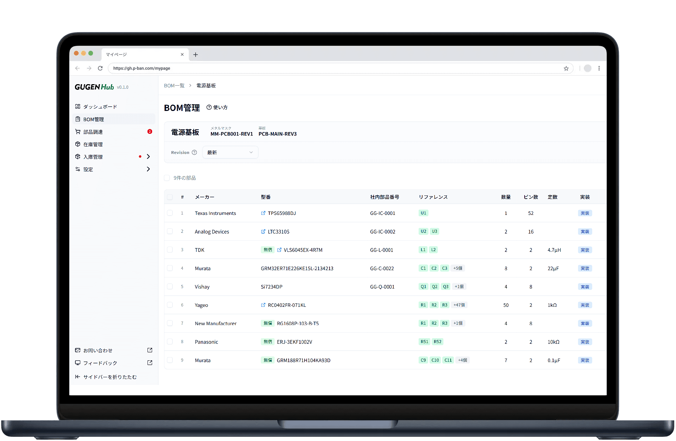The width and height of the screenshot is (676, 441).
Task: Check the row 1 Texas Instruments checkbox
Action: pyautogui.click(x=170, y=213)
